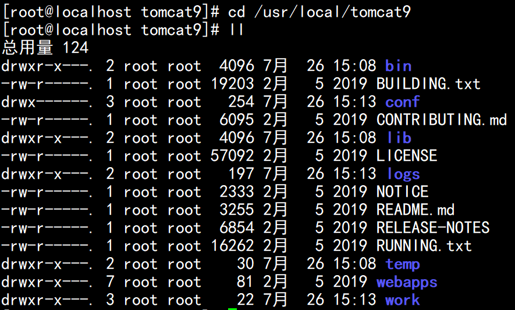Click the 'bin' directory name
The width and height of the screenshot is (515, 310).
tap(398, 66)
